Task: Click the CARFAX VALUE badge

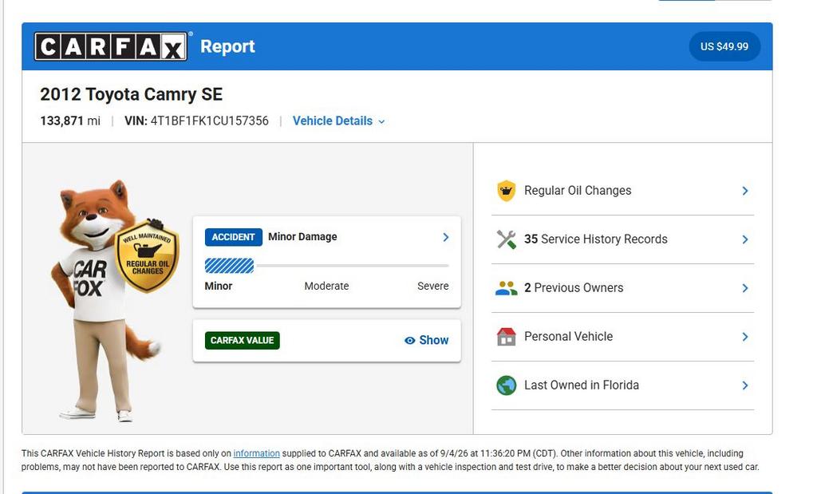Action: (243, 340)
